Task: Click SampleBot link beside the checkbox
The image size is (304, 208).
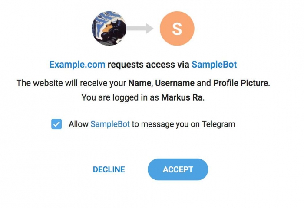Action: click(x=110, y=124)
